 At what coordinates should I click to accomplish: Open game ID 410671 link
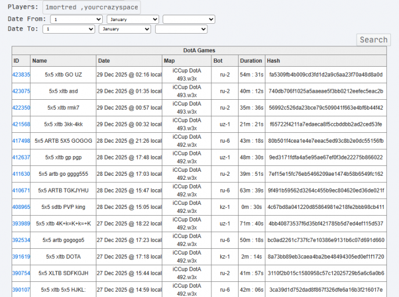click(x=21, y=190)
